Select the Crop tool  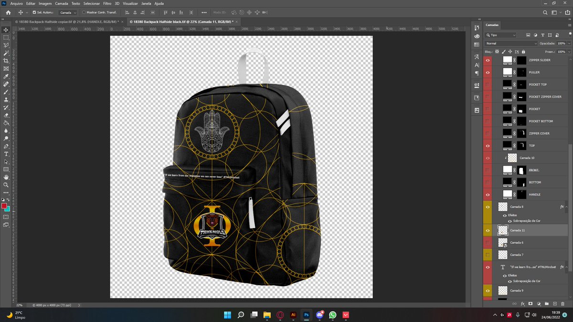click(x=6, y=61)
